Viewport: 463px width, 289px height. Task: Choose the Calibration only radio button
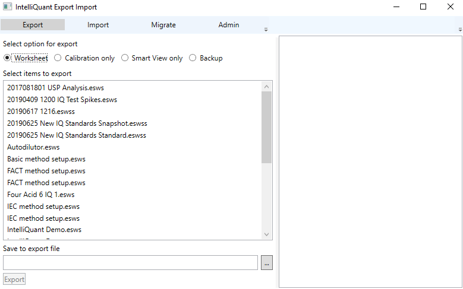coord(58,58)
